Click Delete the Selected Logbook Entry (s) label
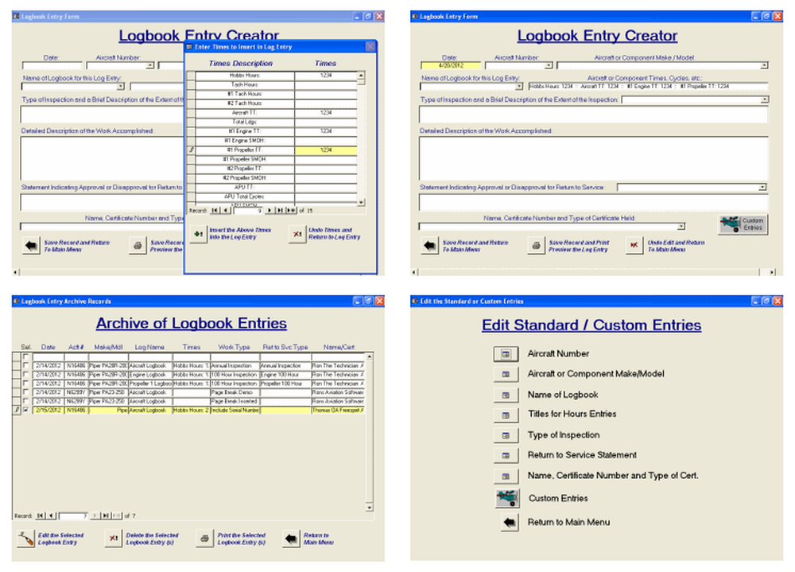This screenshot has height=572, width=795. pyautogui.click(x=152, y=539)
